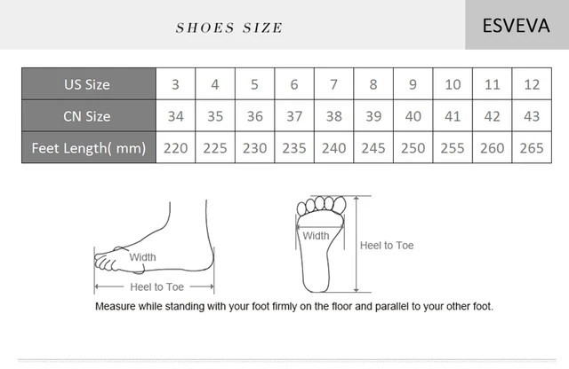Choose US size 10 cell
The height and width of the screenshot is (369, 569).
(x=453, y=84)
